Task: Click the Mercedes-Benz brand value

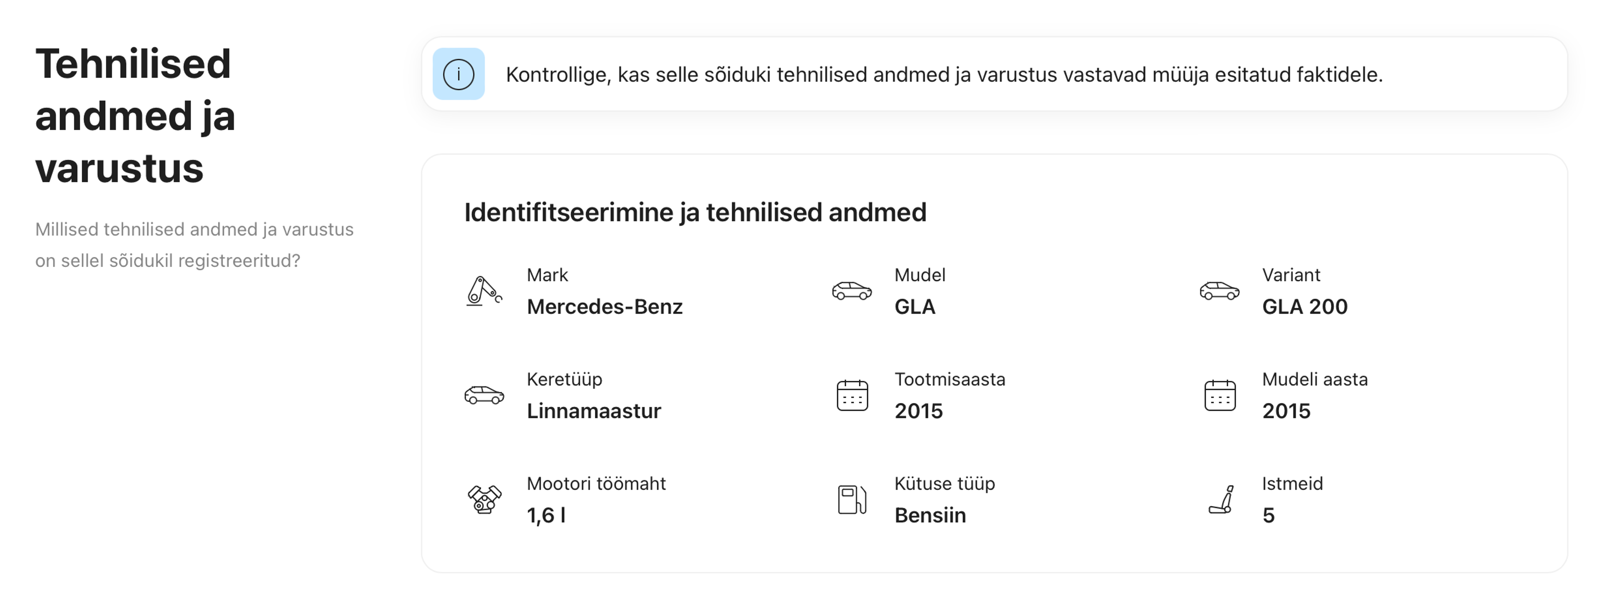Action: pos(604,307)
